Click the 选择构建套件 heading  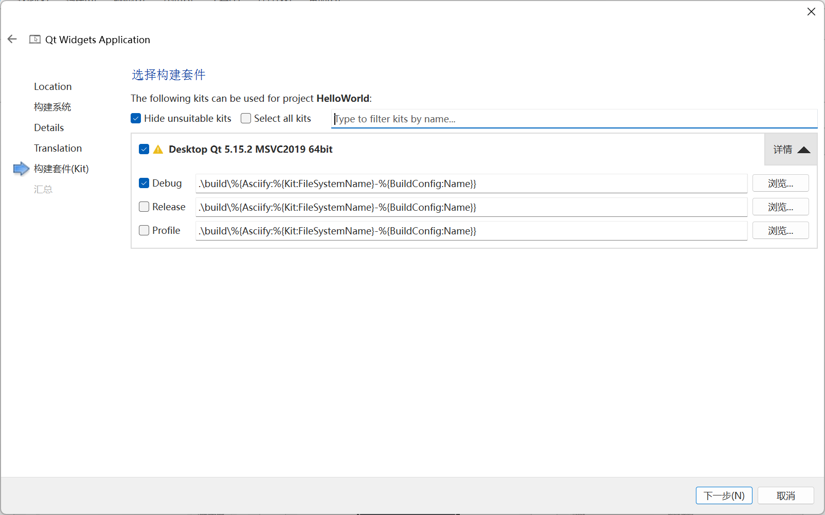[169, 75]
